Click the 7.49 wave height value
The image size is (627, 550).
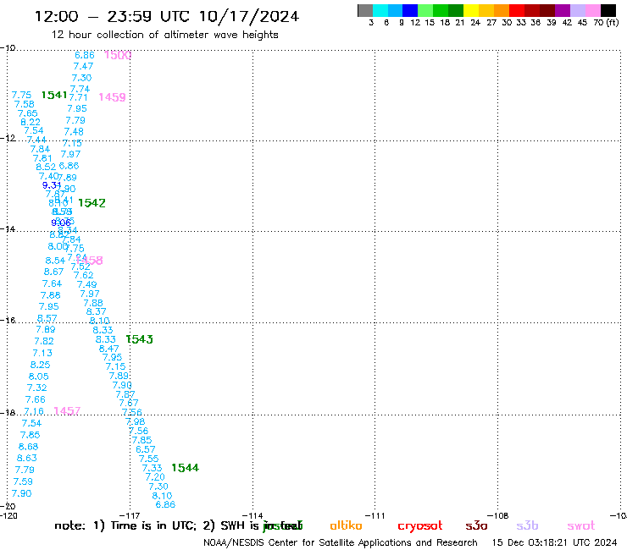pyautogui.click(x=86, y=284)
